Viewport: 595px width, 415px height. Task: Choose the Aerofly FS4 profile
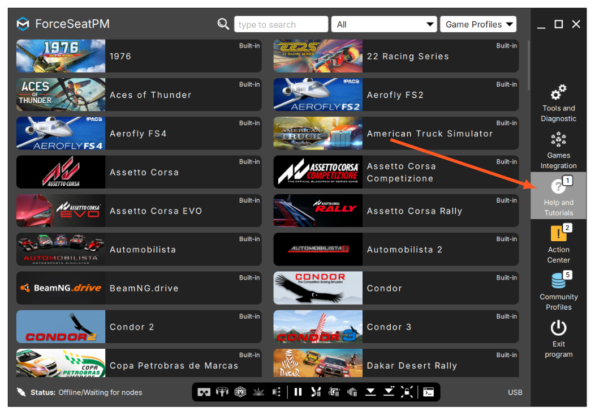point(139,133)
